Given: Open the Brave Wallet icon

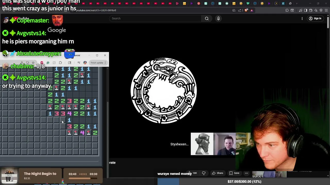Looking at the screenshot, I should [x=311, y=10].
